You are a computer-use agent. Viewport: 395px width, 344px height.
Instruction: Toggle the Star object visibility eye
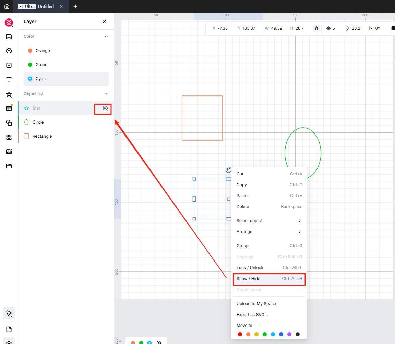point(105,108)
